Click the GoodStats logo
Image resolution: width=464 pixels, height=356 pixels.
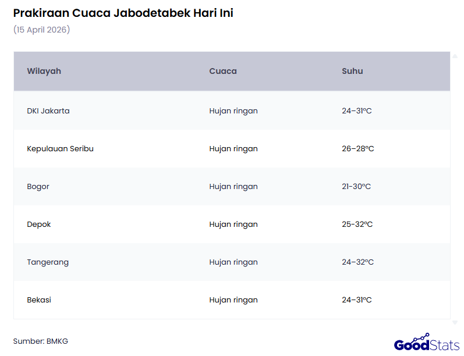(427, 343)
